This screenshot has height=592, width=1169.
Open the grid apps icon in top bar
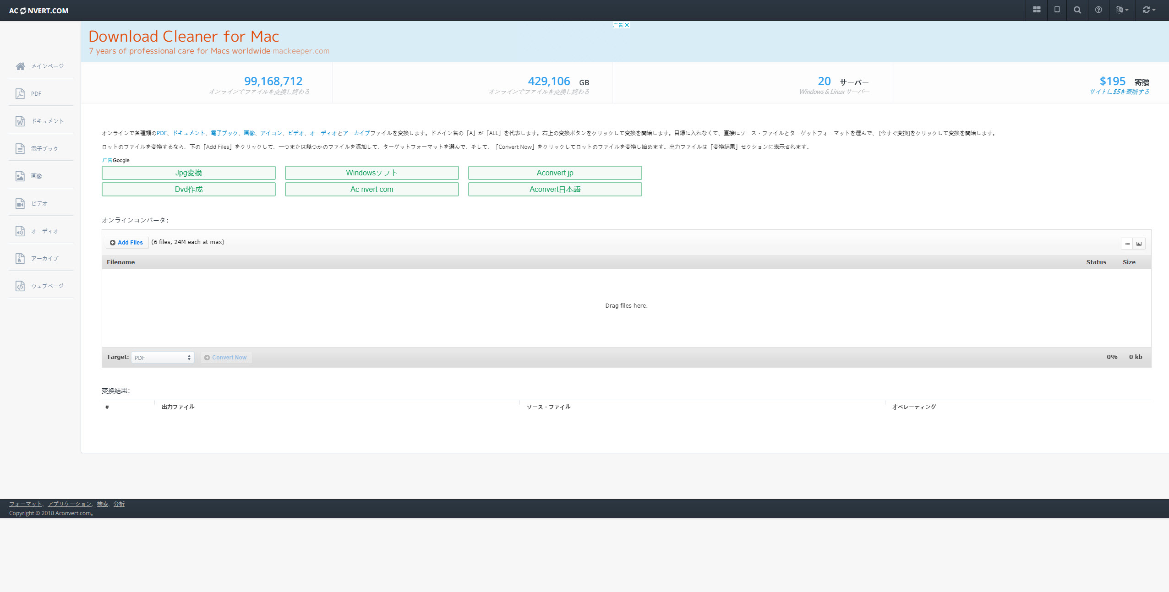point(1037,10)
